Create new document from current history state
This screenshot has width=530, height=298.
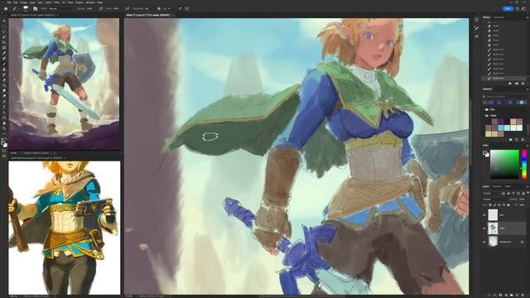(x=510, y=84)
